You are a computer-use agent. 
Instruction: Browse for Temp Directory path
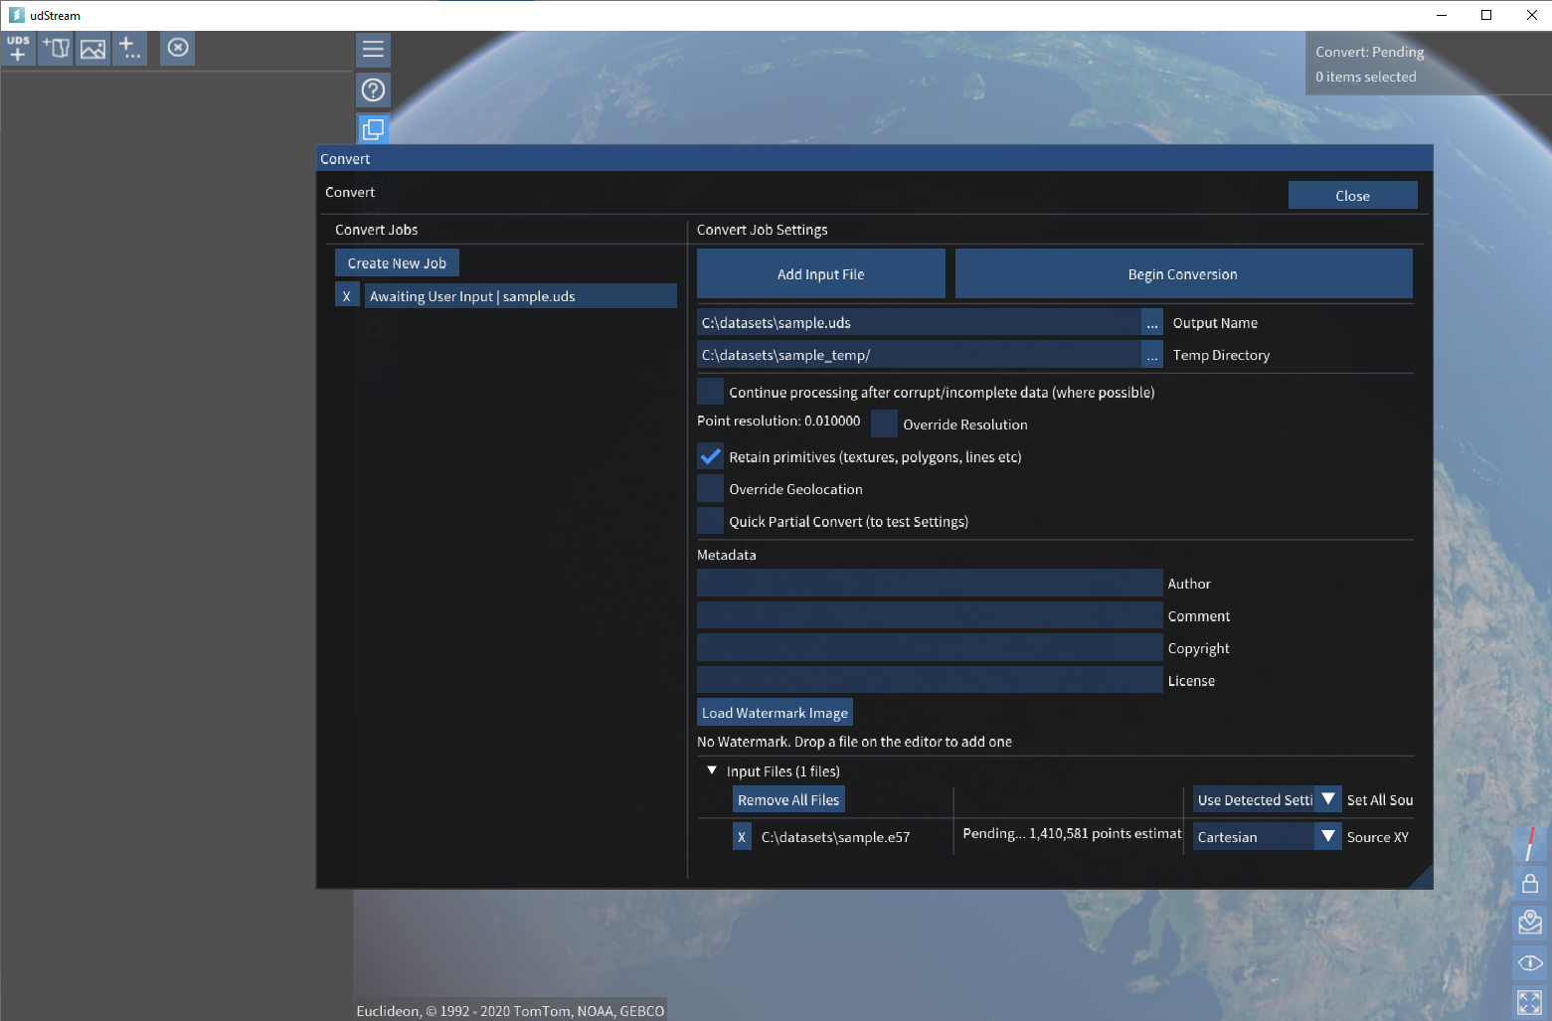tap(1152, 355)
